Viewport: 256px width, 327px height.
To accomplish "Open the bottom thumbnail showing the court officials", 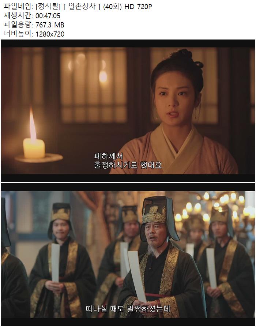I will click(128, 255).
